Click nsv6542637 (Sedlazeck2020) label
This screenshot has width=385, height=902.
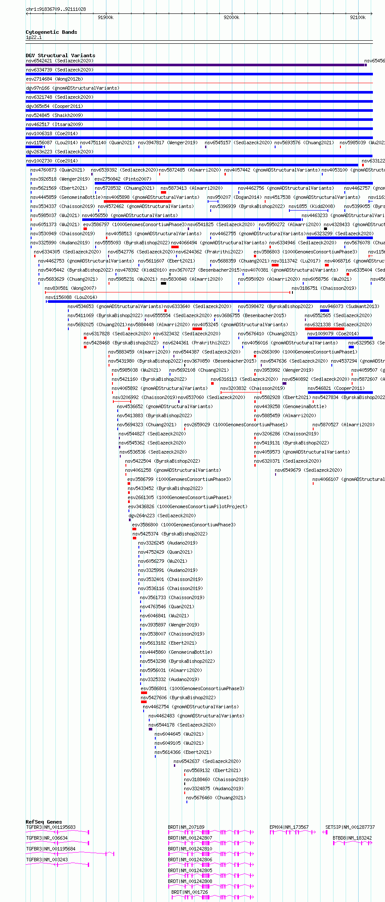click(x=207, y=761)
